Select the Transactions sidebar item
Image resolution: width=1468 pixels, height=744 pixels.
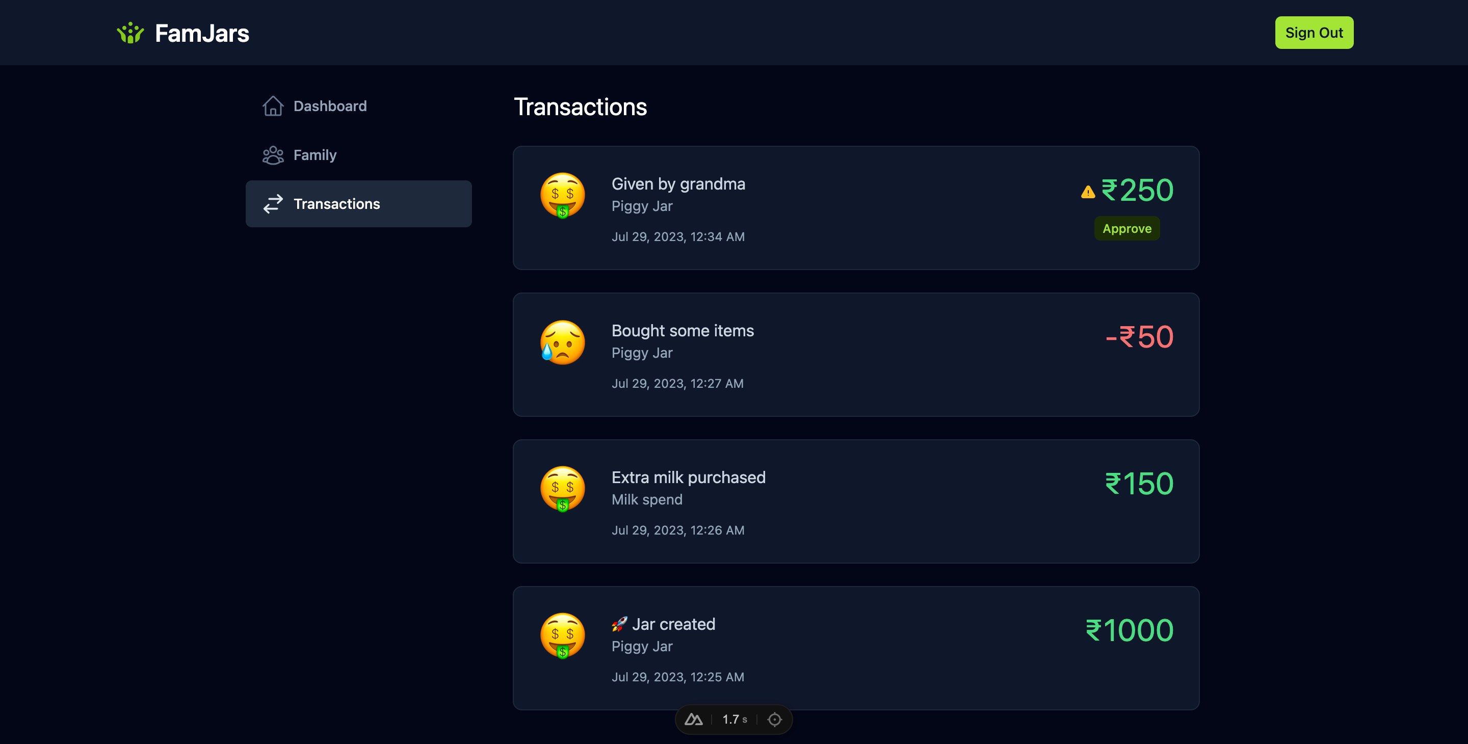[358, 204]
